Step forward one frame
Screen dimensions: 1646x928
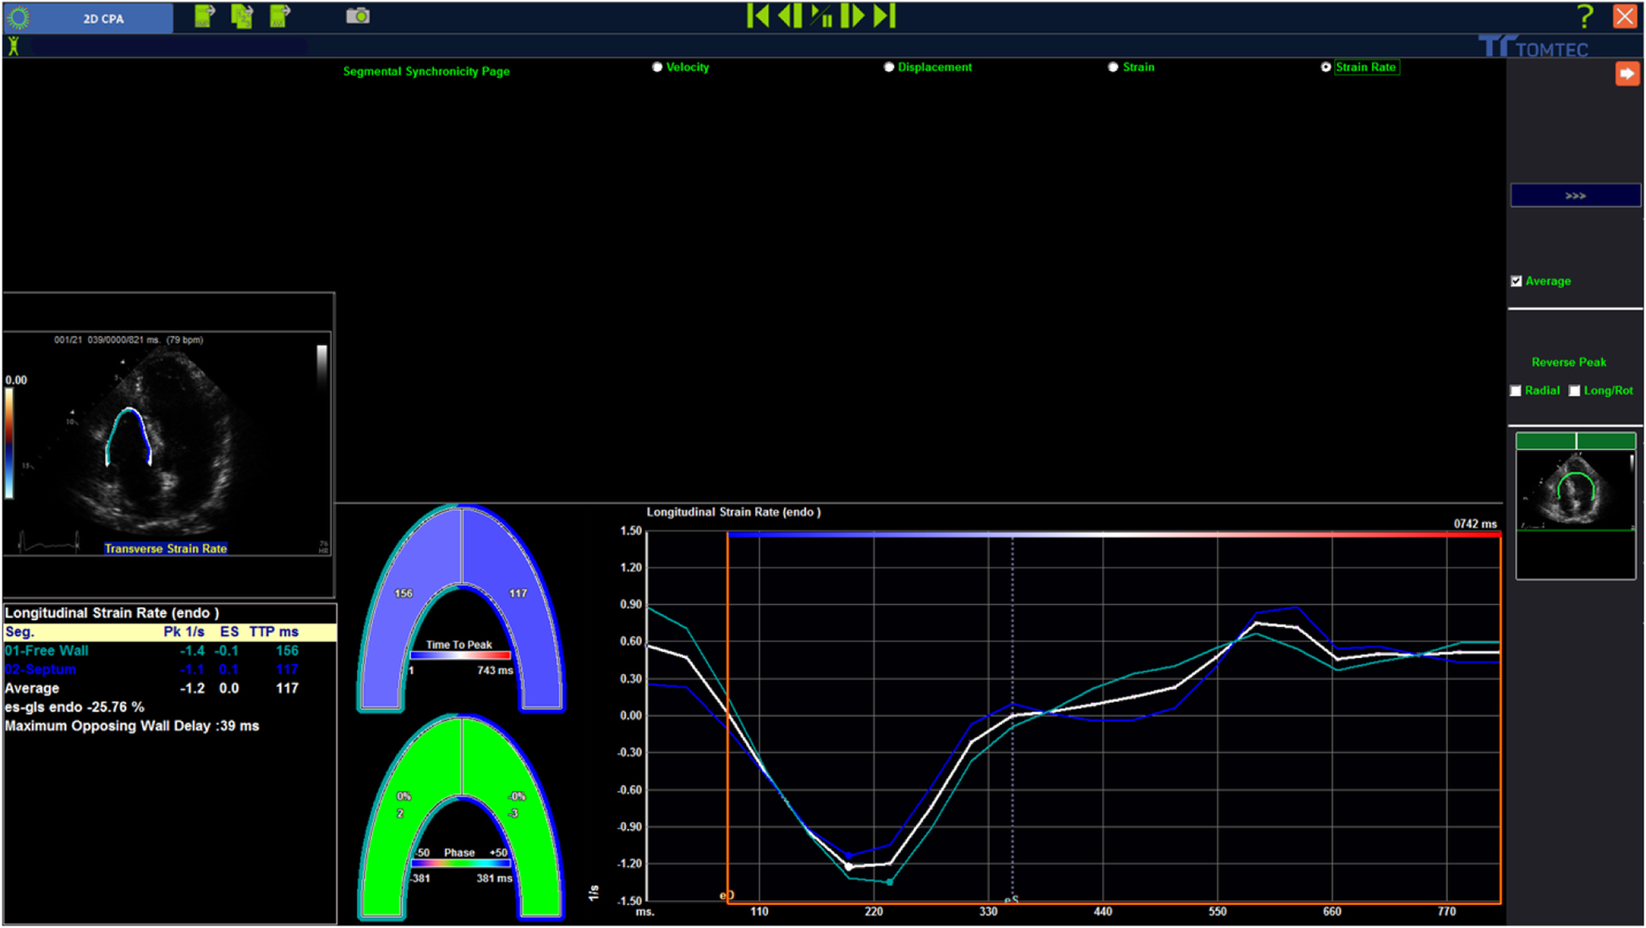tap(853, 16)
